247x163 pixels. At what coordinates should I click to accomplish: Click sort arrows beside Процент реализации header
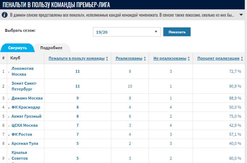(x=242, y=59)
